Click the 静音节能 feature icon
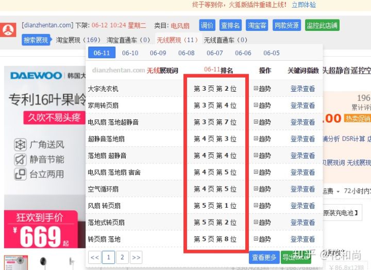 pyautogui.click(x=20, y=159)
